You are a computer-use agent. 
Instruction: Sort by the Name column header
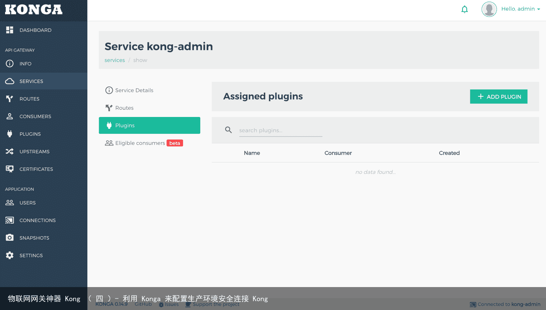(x=252, y=153)
